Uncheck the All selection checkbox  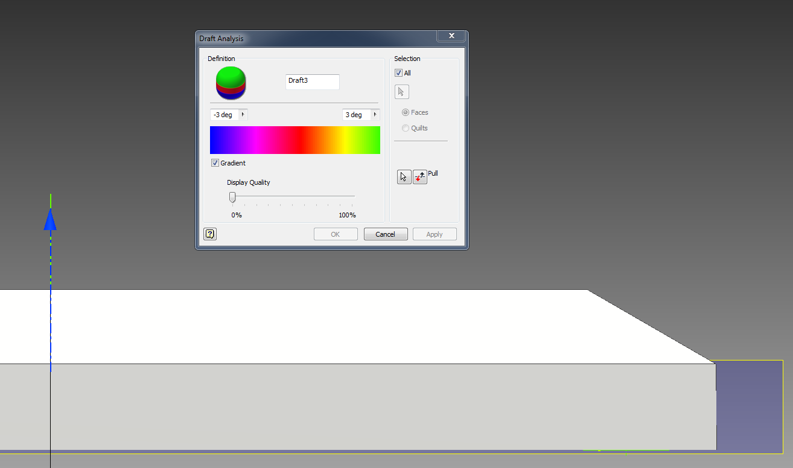coord(397,72)
